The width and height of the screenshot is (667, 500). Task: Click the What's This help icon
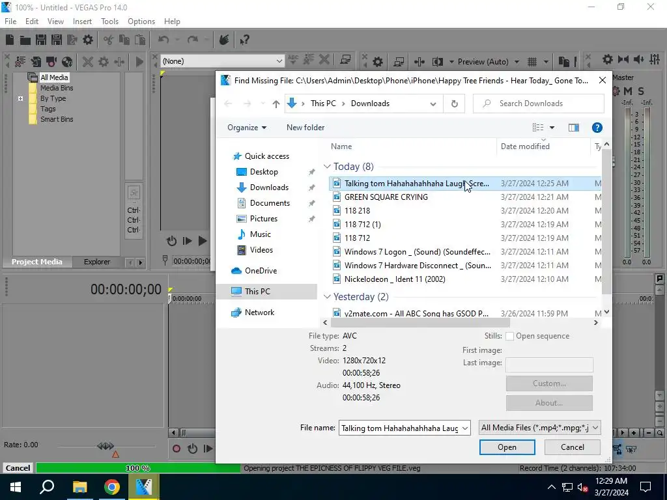(244, 40)
